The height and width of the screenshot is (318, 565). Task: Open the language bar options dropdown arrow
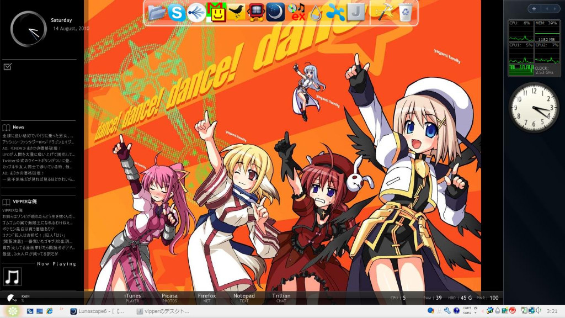(475, 313)
